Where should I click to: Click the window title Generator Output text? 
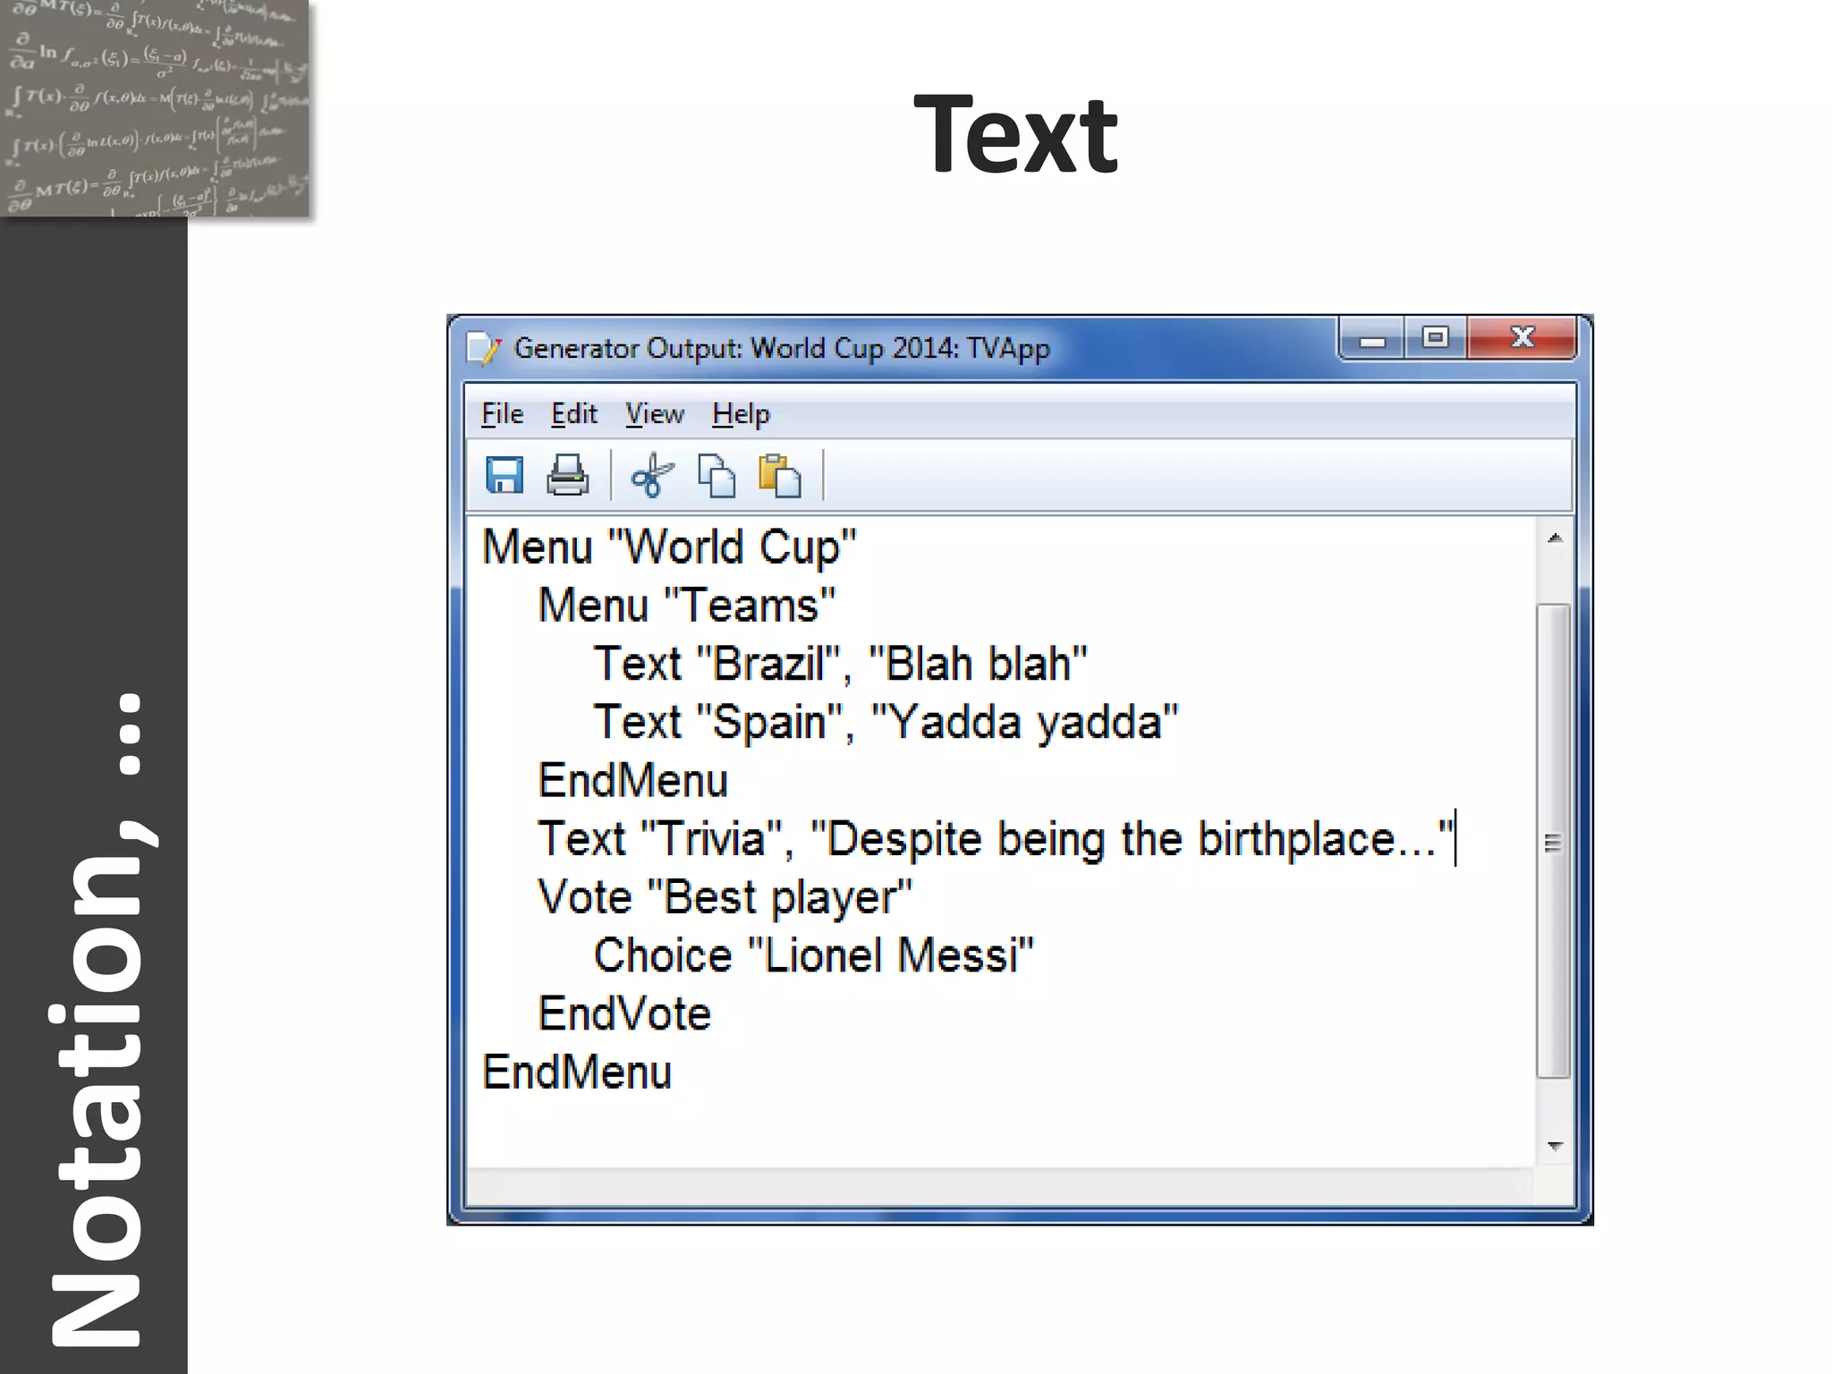(x=782, y=348)
